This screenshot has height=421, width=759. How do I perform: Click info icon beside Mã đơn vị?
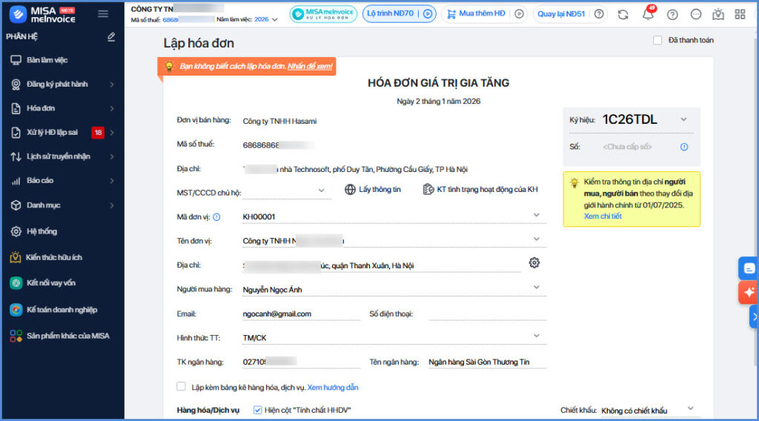pyautogui.click(x=216, y=217)
